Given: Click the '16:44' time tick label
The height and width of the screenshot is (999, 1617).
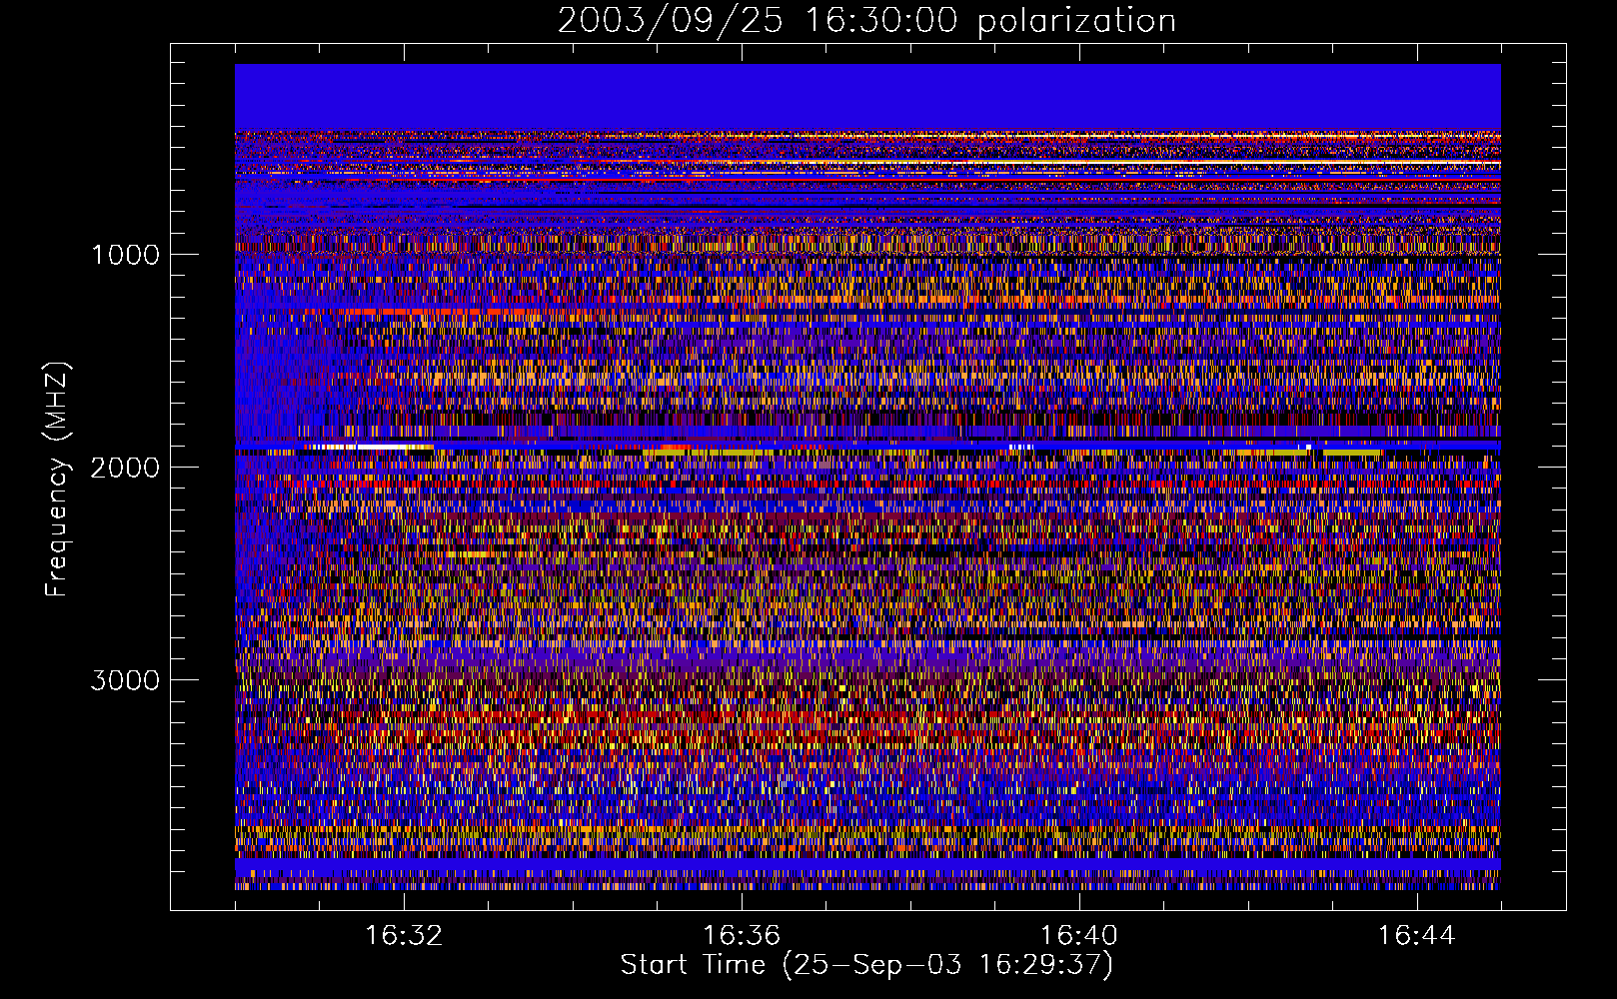Looking at the screenshot, I should tap(1417, 936).
